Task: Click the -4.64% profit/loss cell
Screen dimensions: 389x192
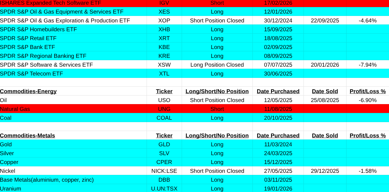Action: [367, 20]
